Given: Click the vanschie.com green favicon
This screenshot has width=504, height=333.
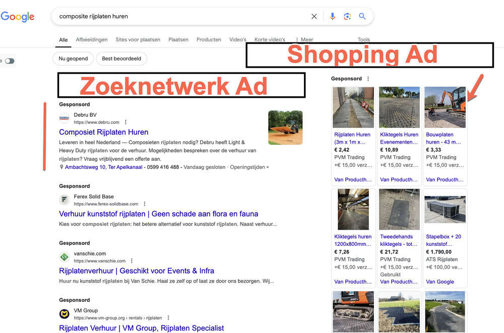Looking at the screenshot, I should click(65, 257).
